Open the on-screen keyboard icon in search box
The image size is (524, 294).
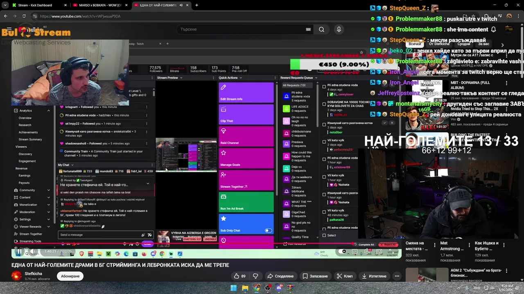coord(308,29)
